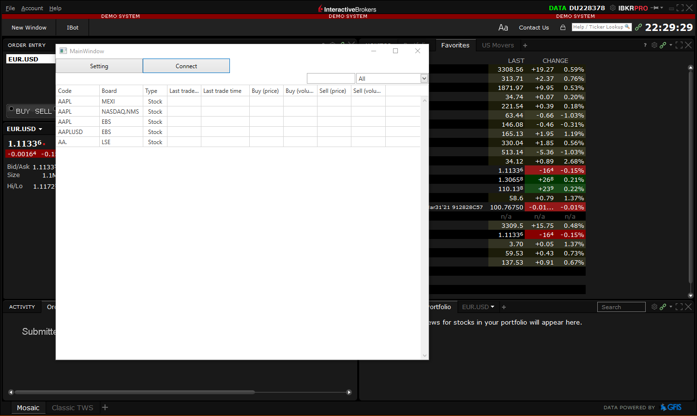Open the news panel gear settings
This screenshot has width=697, height=416.
click(x=654, y=307)
